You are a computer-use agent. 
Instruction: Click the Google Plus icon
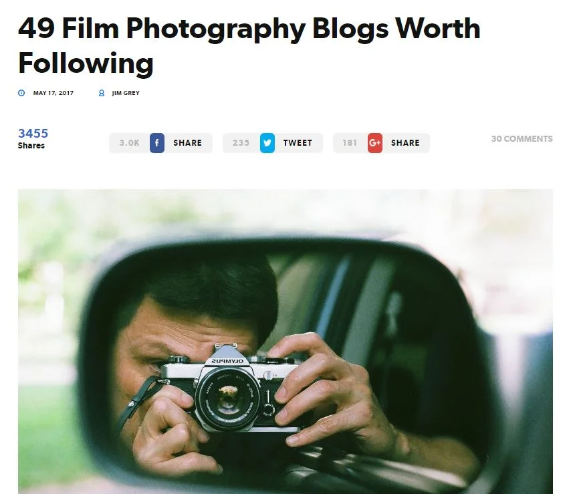coord(375,143)
